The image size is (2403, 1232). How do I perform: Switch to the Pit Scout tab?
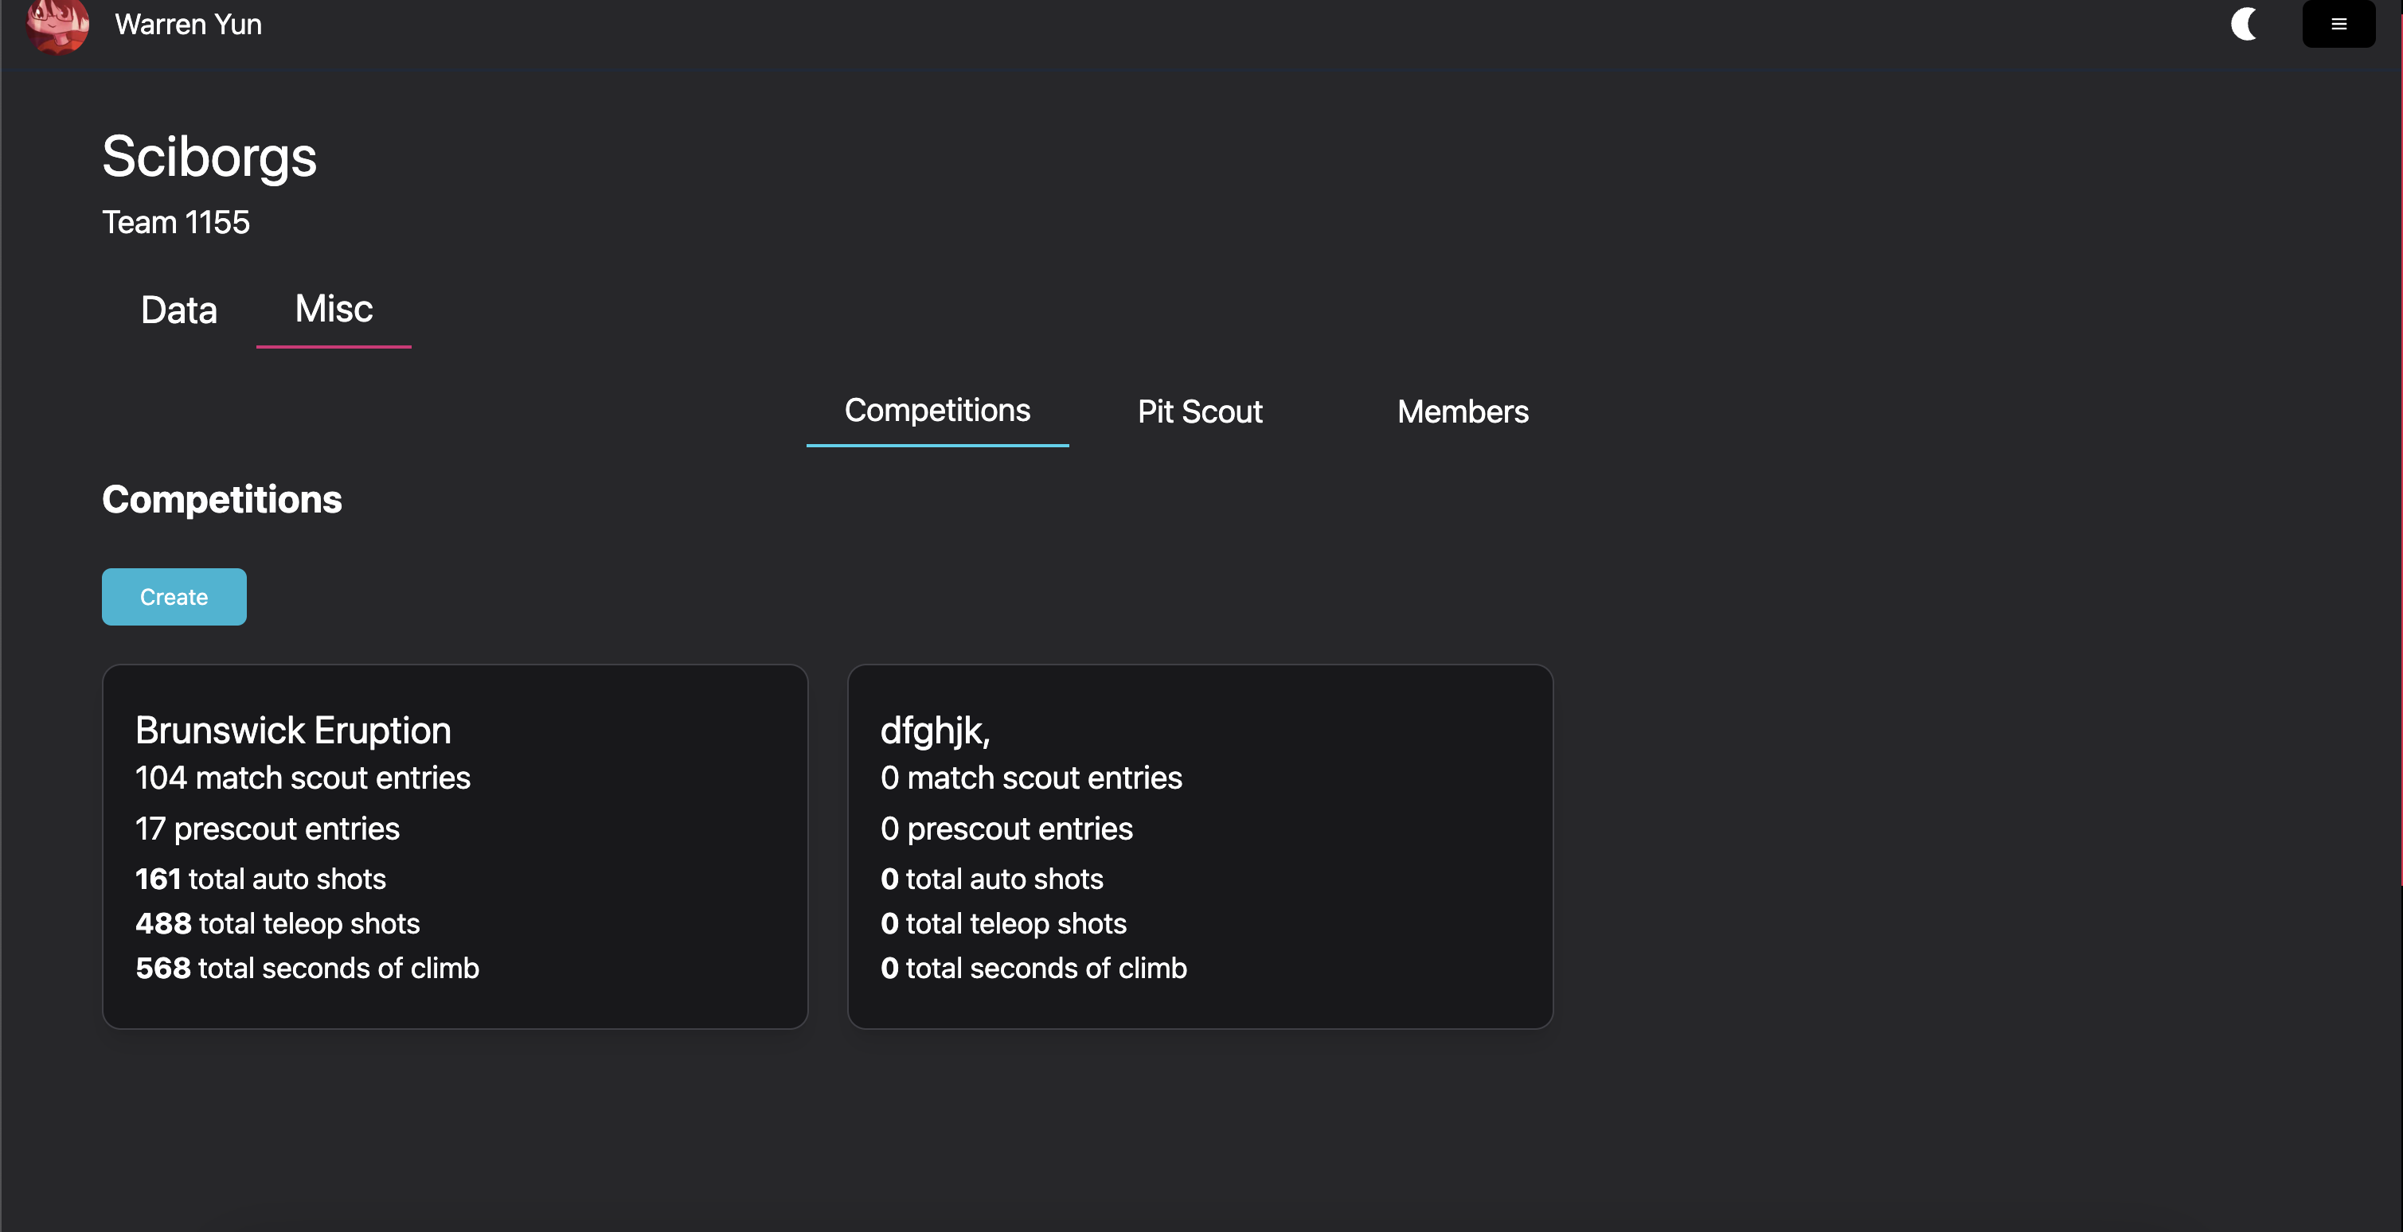(x=1200, y=411)
